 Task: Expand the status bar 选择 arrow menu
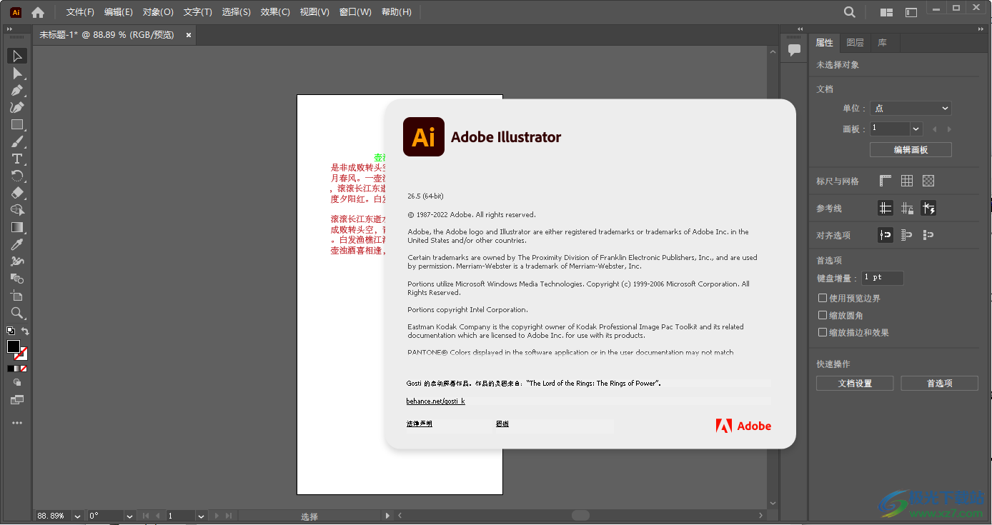tap(388, 516)
